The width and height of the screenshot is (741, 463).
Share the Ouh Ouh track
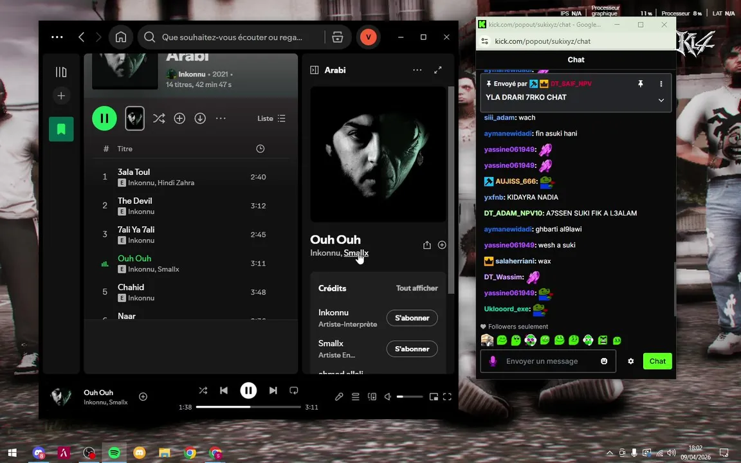tap(426, 245)
